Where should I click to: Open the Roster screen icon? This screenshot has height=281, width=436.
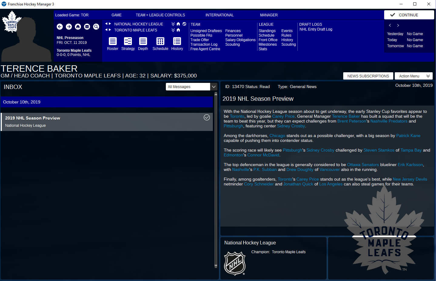tap(113, 41)
